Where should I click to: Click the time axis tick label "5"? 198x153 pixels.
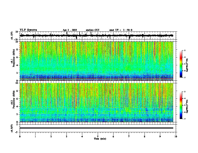[98, 136]
